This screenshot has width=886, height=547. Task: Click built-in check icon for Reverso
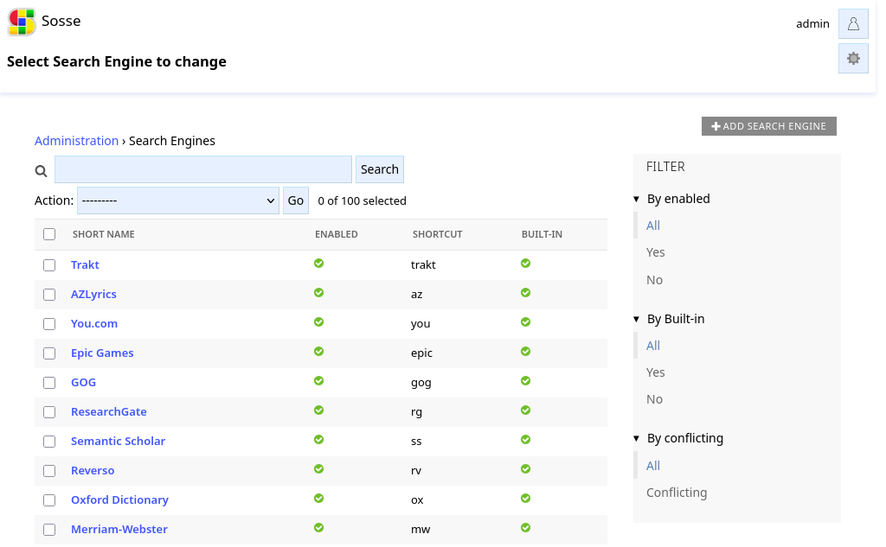(525, 468)
